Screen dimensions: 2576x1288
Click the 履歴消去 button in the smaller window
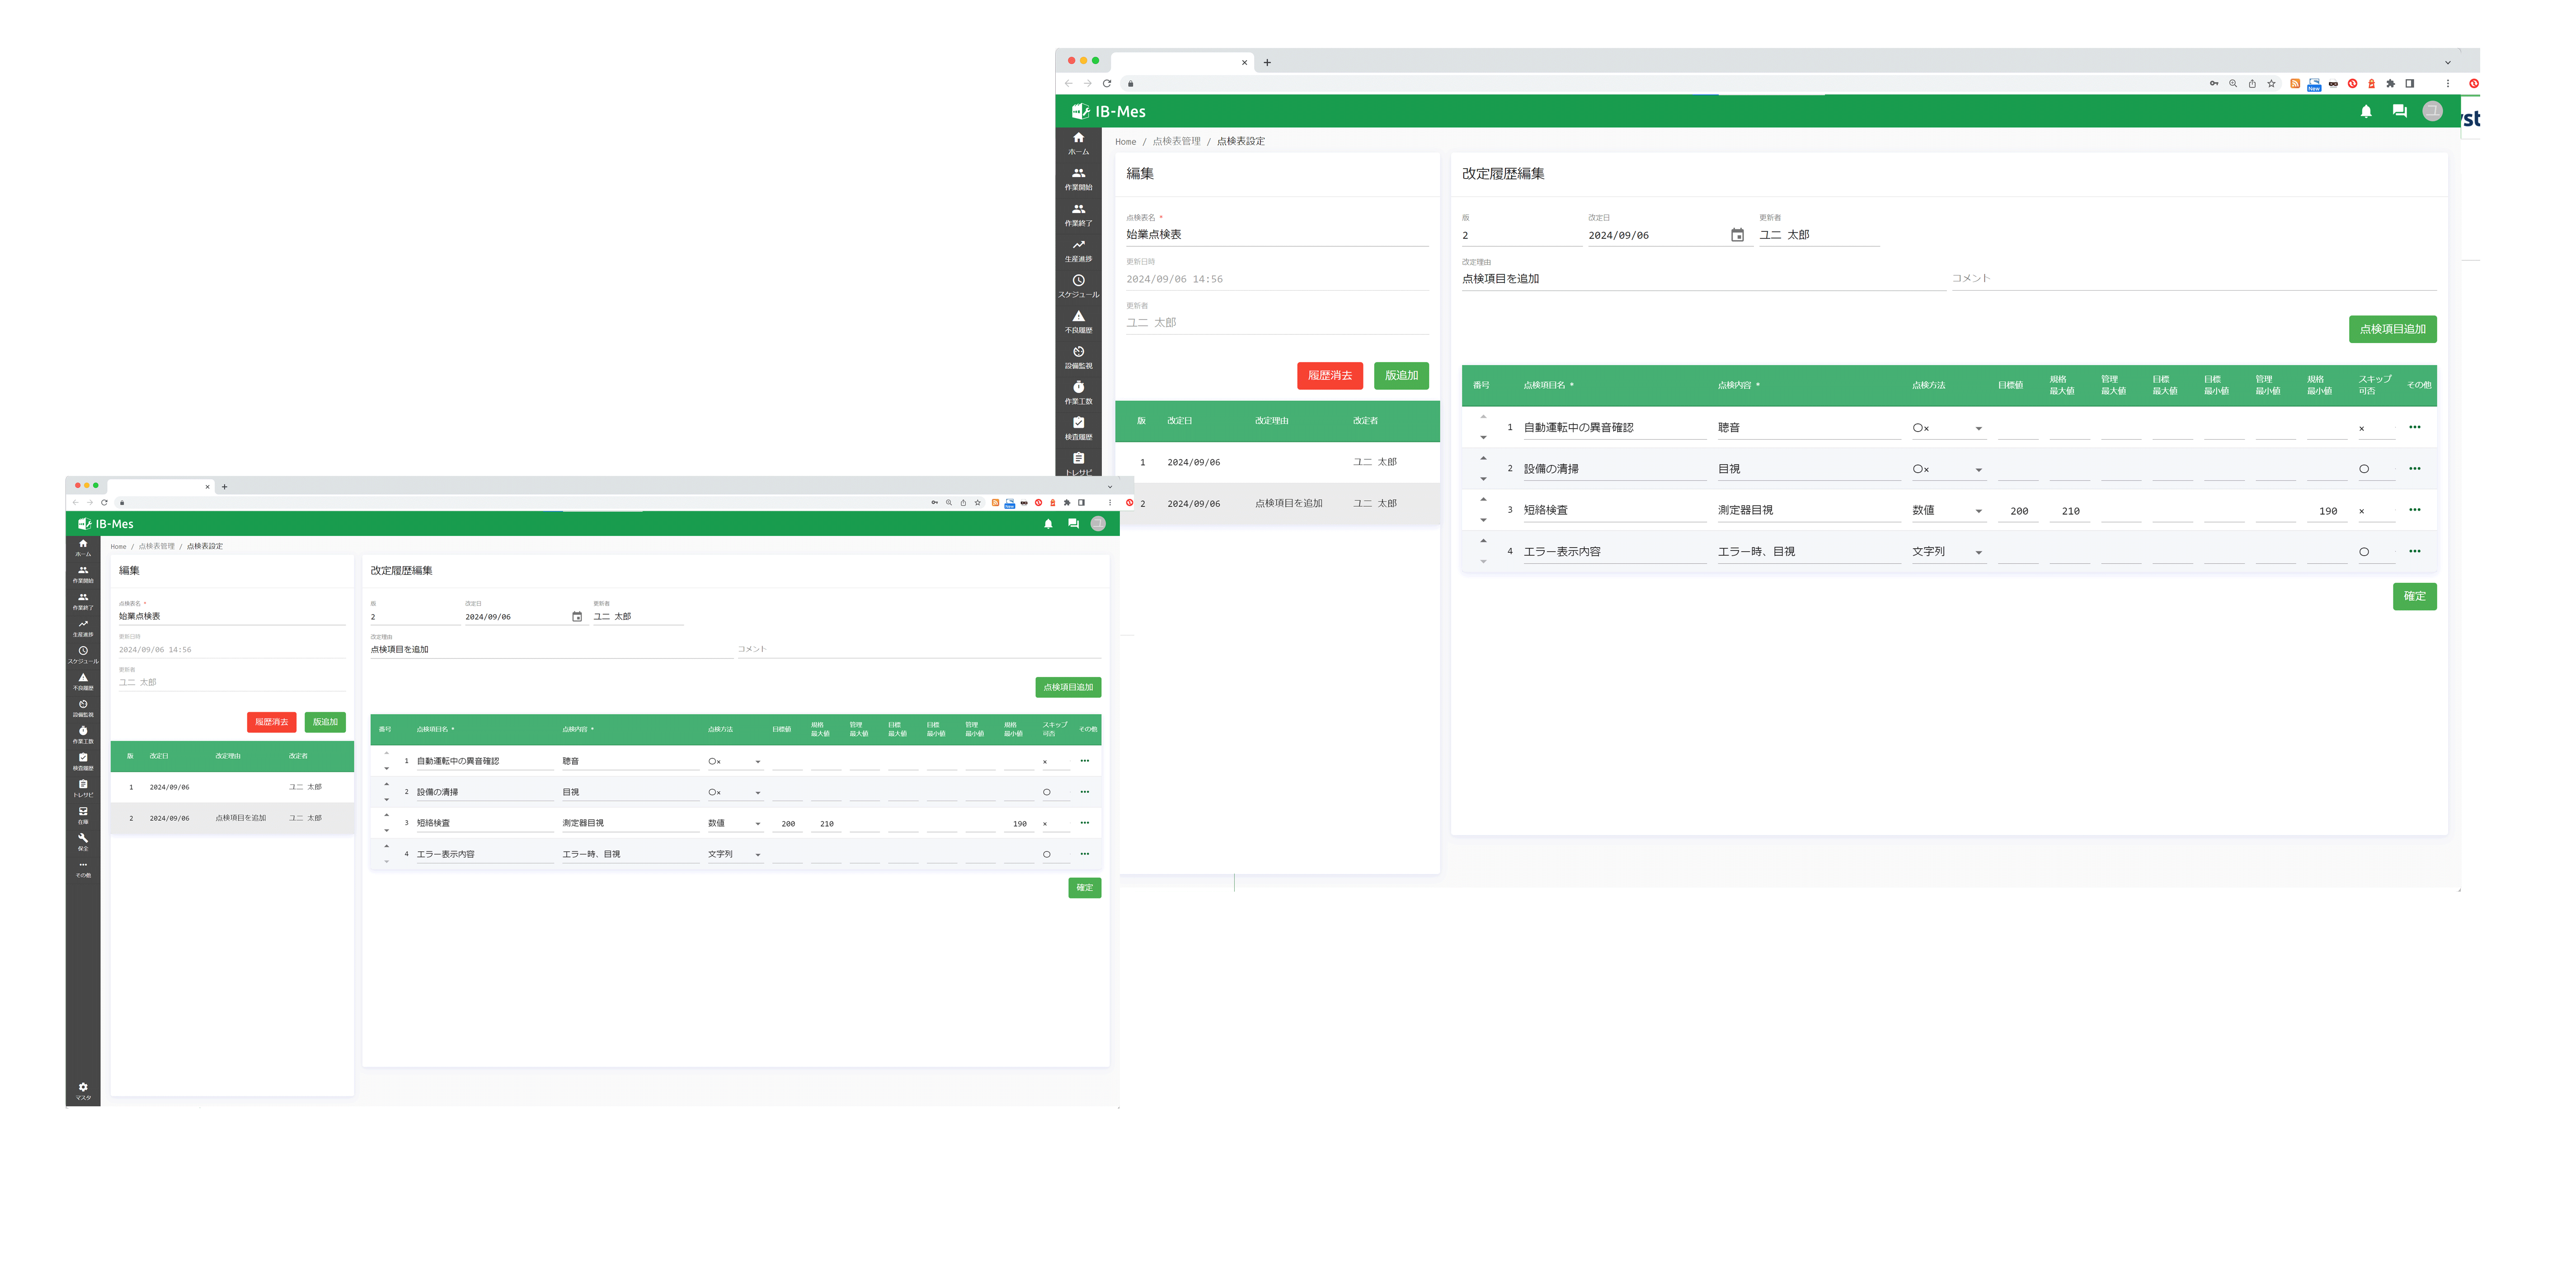[271, 722]
